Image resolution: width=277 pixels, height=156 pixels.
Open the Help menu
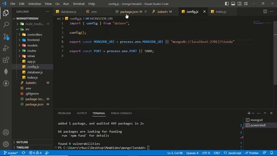coord(91,4)
